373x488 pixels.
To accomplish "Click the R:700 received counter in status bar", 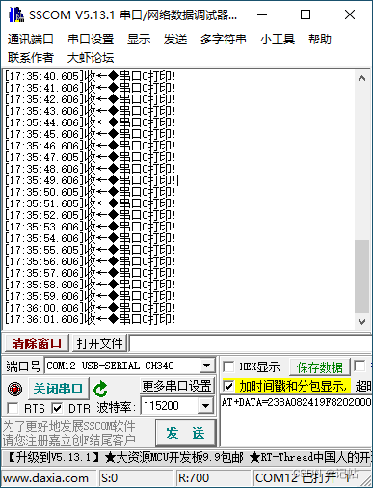I will (194, 478).
